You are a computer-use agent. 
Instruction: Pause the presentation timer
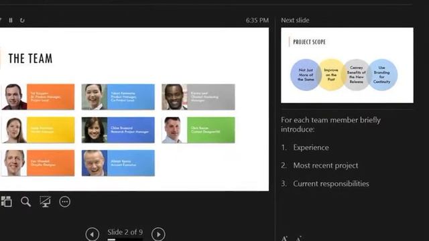(11, 20)
